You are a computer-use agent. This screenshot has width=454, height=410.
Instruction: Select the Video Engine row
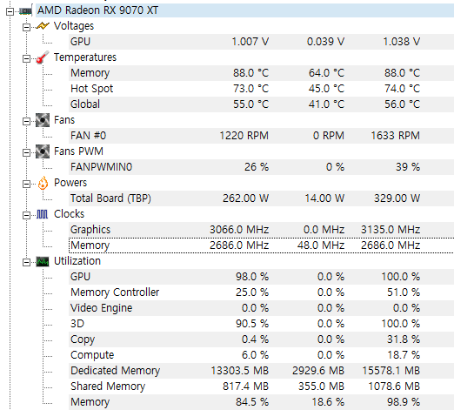[x=261, y=308]
